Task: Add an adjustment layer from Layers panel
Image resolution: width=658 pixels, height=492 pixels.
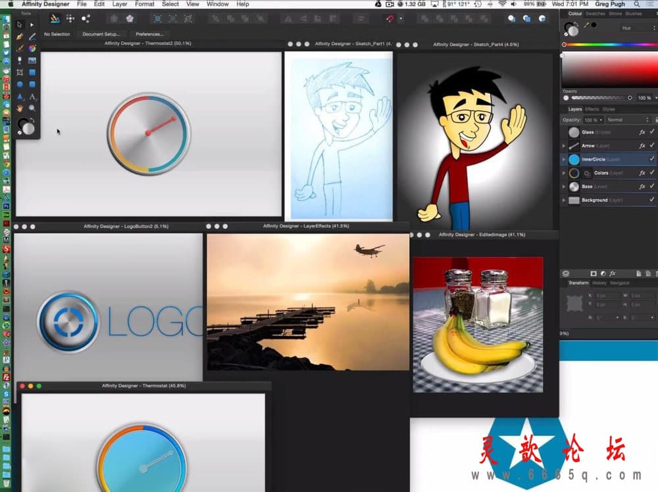Action: [603, 274]
